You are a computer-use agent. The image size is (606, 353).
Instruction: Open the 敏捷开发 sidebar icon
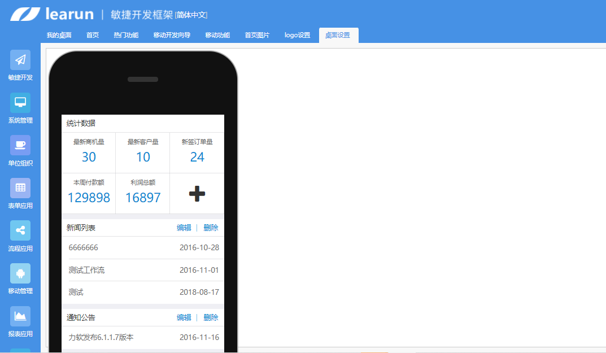[x=20, y=60]
